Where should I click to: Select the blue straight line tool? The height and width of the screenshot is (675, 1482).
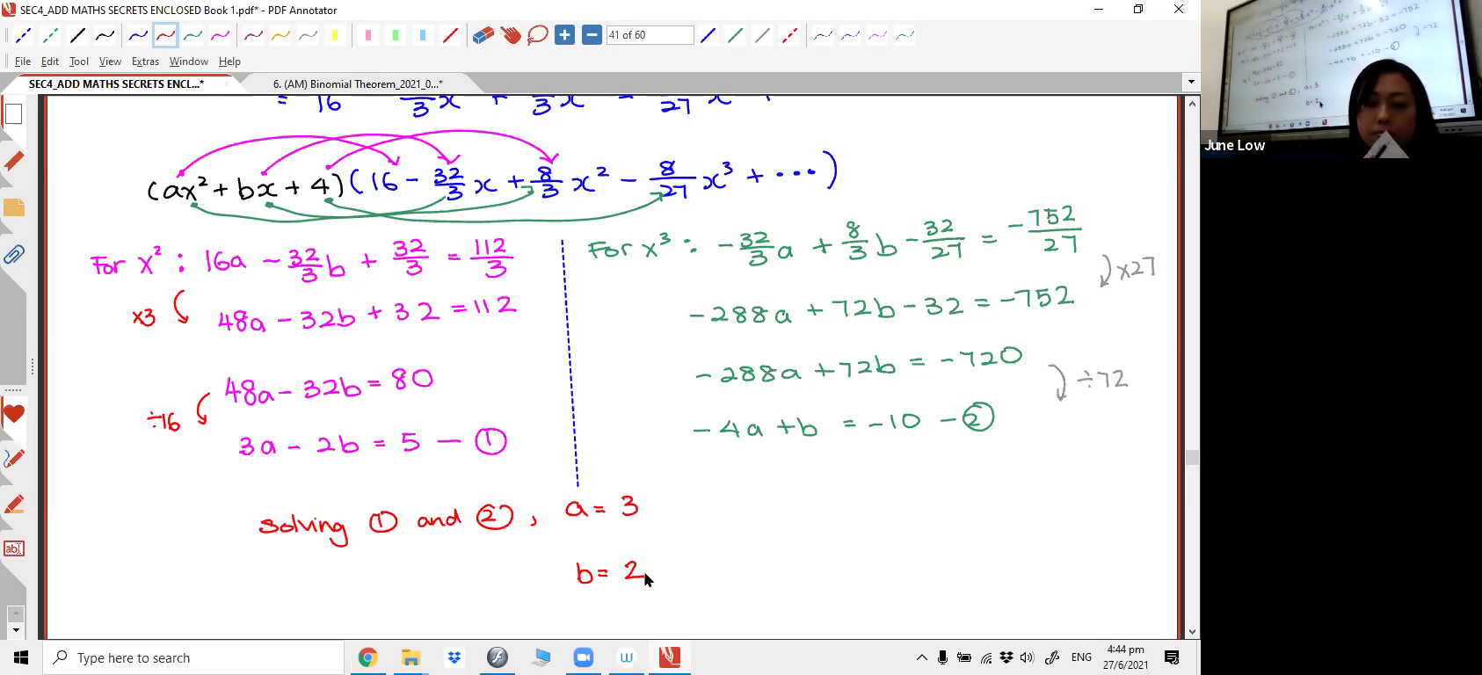[x=708, y=36]
